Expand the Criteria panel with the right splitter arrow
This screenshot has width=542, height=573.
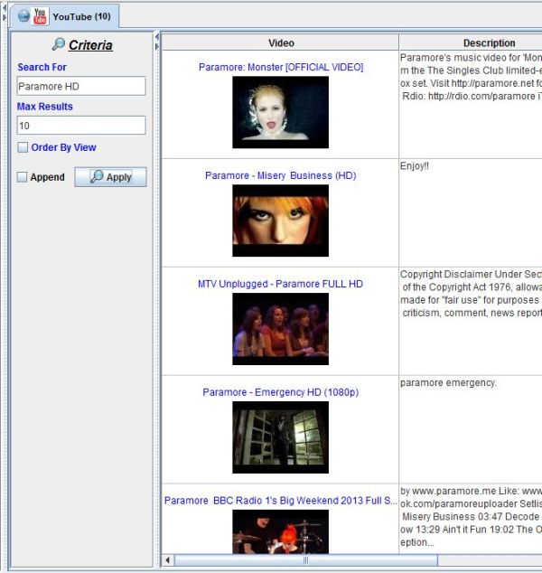click(157, 45)
